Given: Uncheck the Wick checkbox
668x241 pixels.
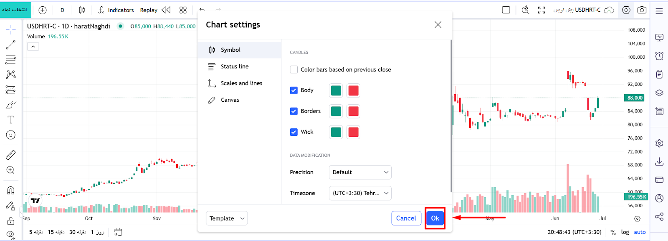Looking at the screenshot, I should pyautogui.click(x=294, y=132).
